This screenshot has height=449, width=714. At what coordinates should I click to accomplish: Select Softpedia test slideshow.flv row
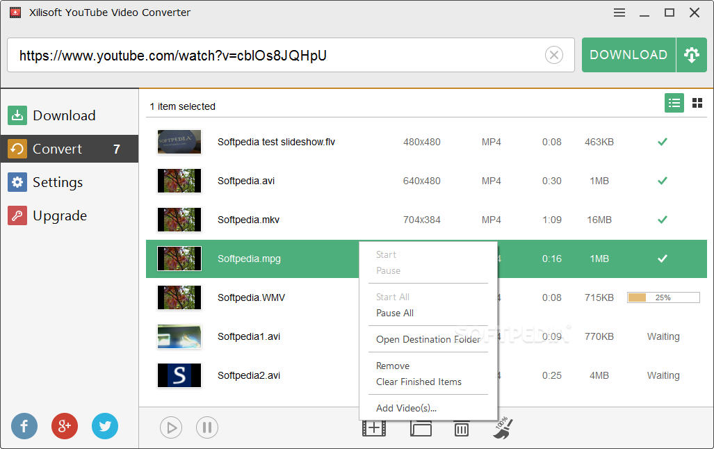coord(426,142)
